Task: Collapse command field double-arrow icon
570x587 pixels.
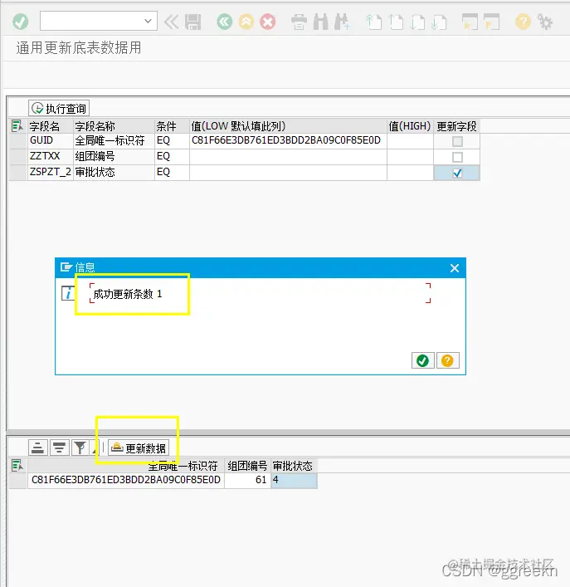Action: (x=171, y=22)
